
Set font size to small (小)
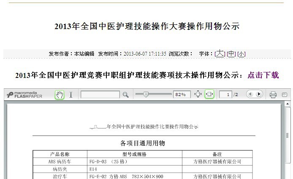241,54
